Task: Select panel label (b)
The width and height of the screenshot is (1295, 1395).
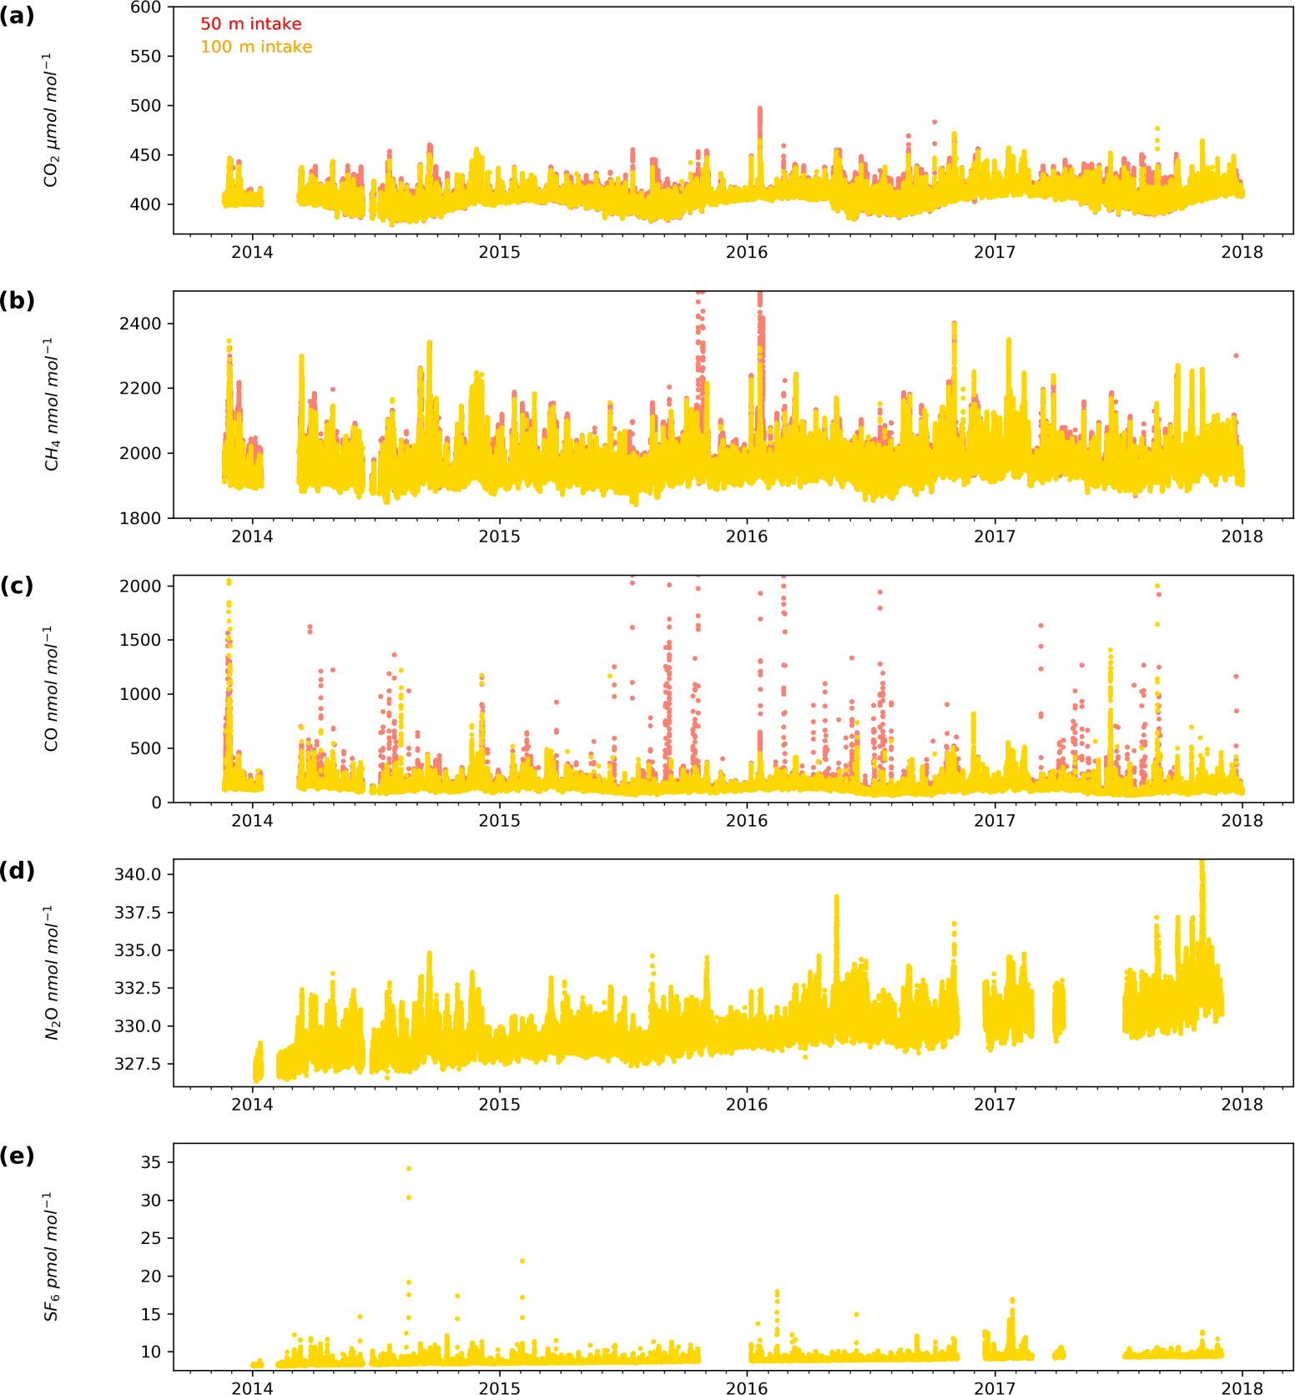Action: 17,300
